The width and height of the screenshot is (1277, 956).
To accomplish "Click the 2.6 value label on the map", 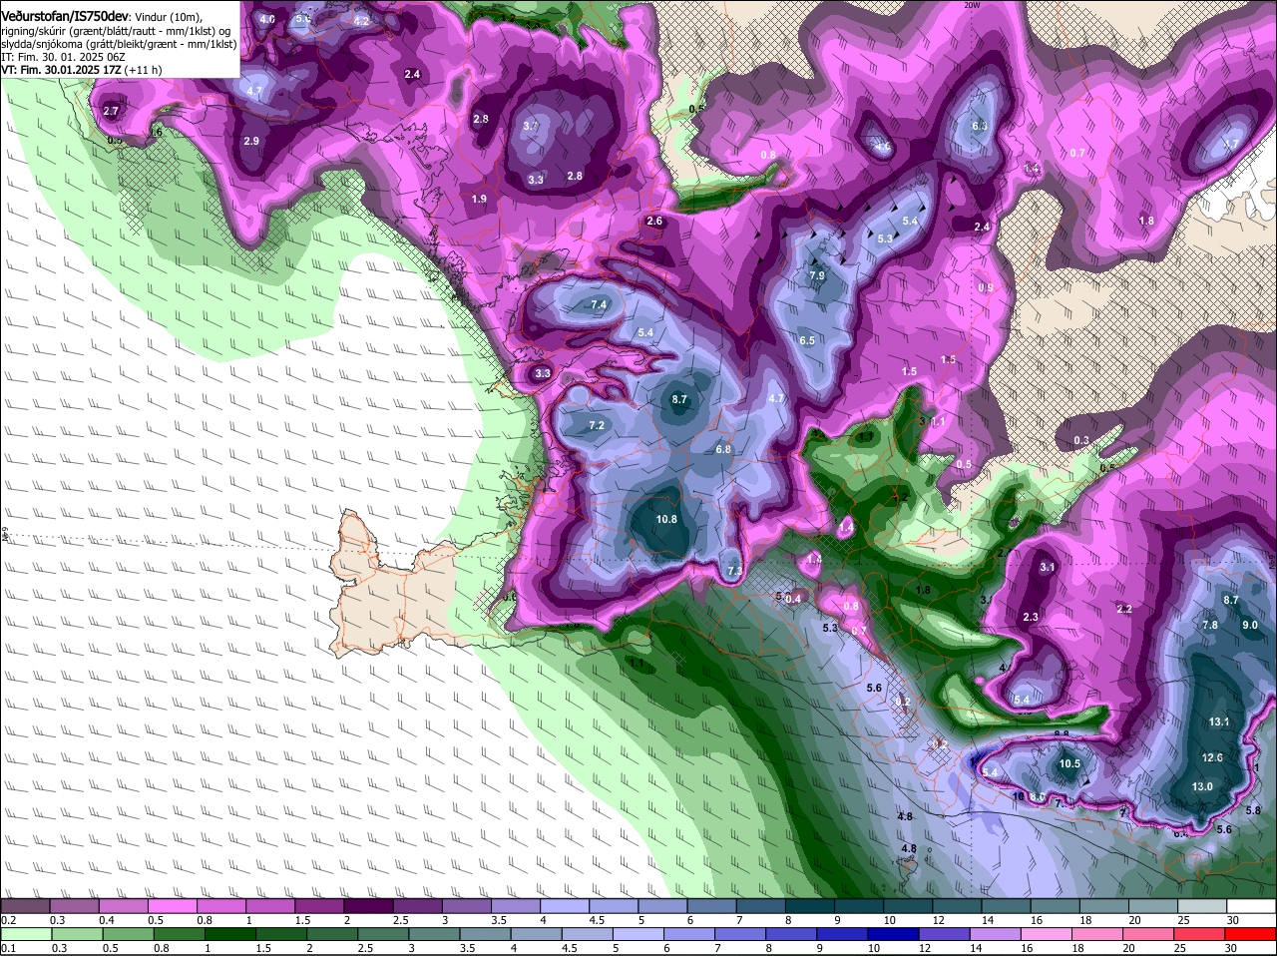I will pyautogui.click(x=654, y=221).
